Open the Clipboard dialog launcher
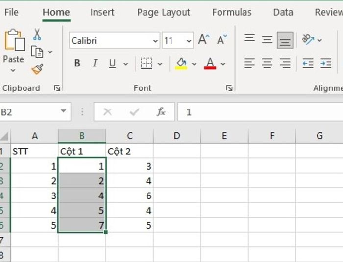Viewport: 343px width, 262px height. click(x=57, y=88)
